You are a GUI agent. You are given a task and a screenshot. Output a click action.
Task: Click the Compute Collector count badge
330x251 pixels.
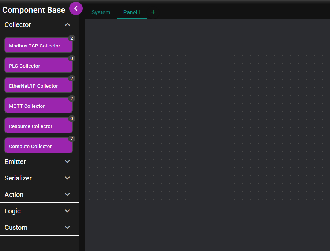72,139
